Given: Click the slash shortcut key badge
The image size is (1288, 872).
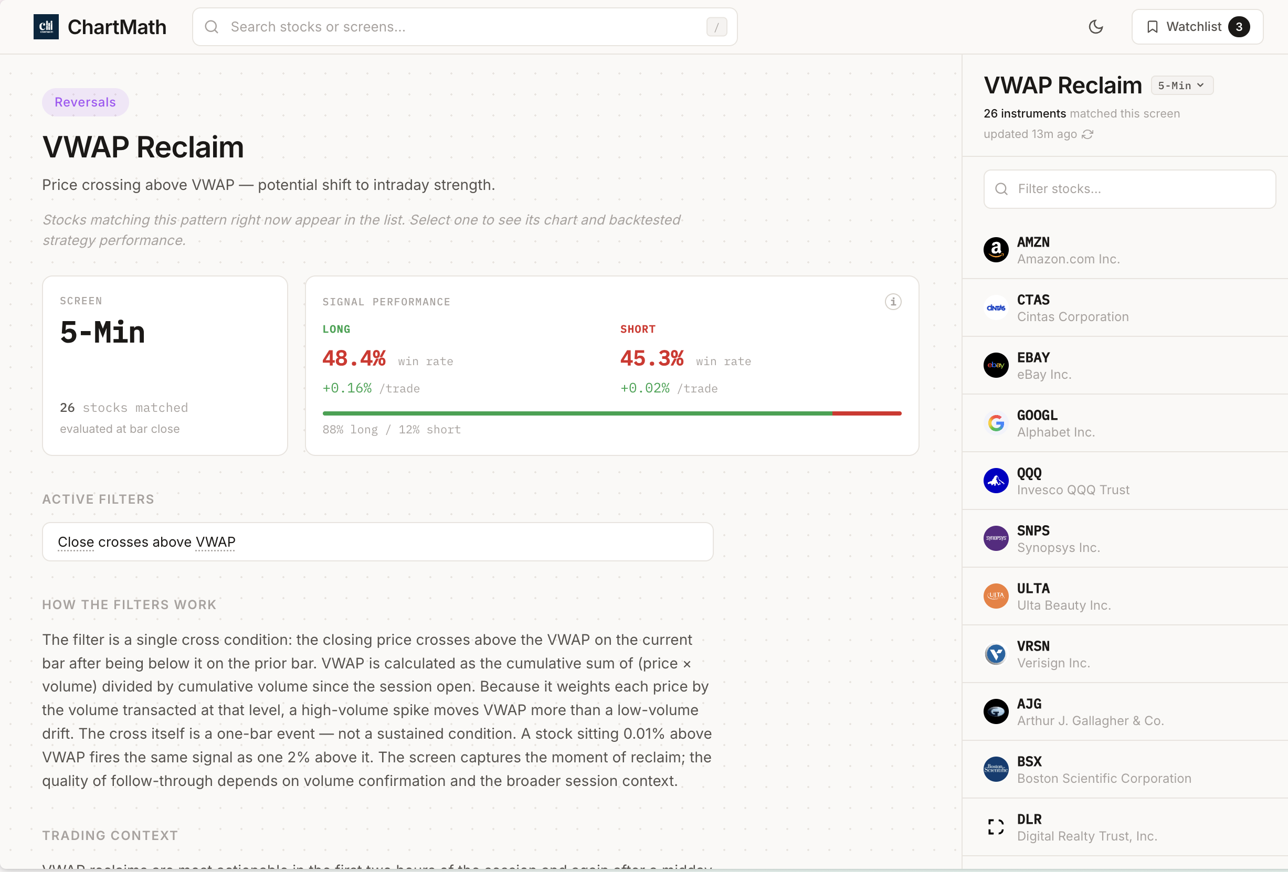Looking at the screenshot, I should [716, 27].
